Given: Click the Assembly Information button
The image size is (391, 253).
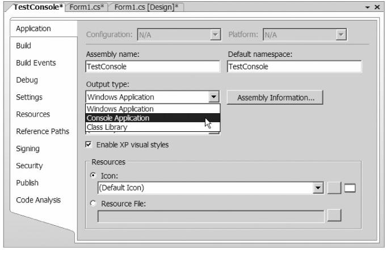Looking at the screenshot, I should pyautogui.click(x=275, y=97).
